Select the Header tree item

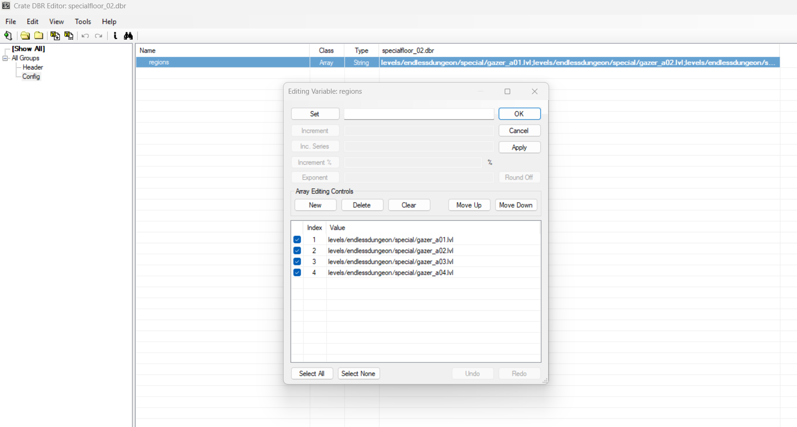pos(33,67)
